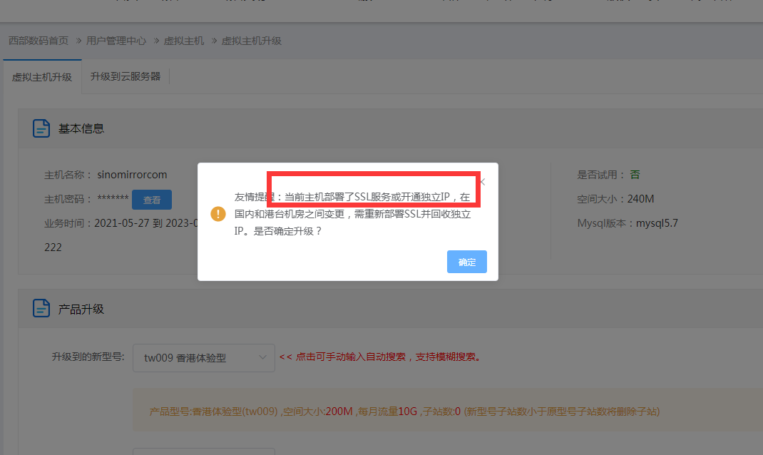This screenshot has width=763, height=455.
Task: Click the 产品升级 document icon
Action: pyautogui.click(x=41, y=309)
